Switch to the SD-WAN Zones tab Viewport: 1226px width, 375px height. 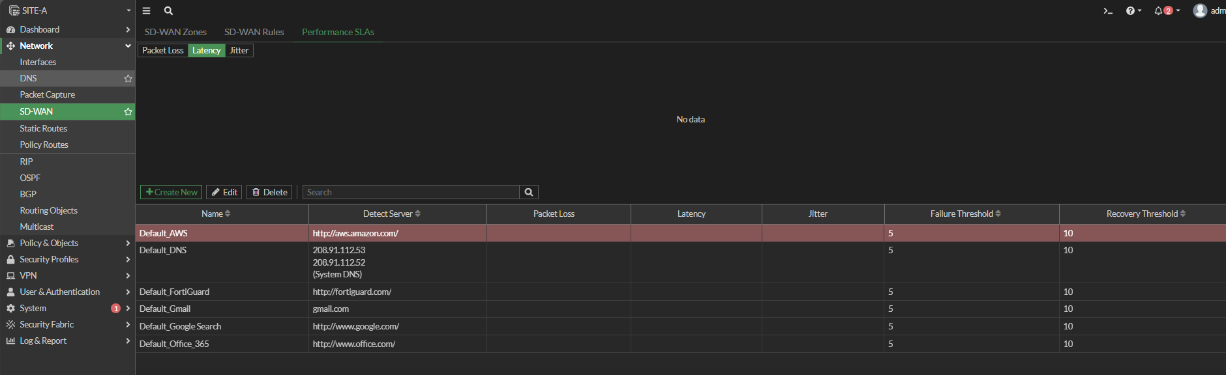pyautogui.click(x=175, y=32)
